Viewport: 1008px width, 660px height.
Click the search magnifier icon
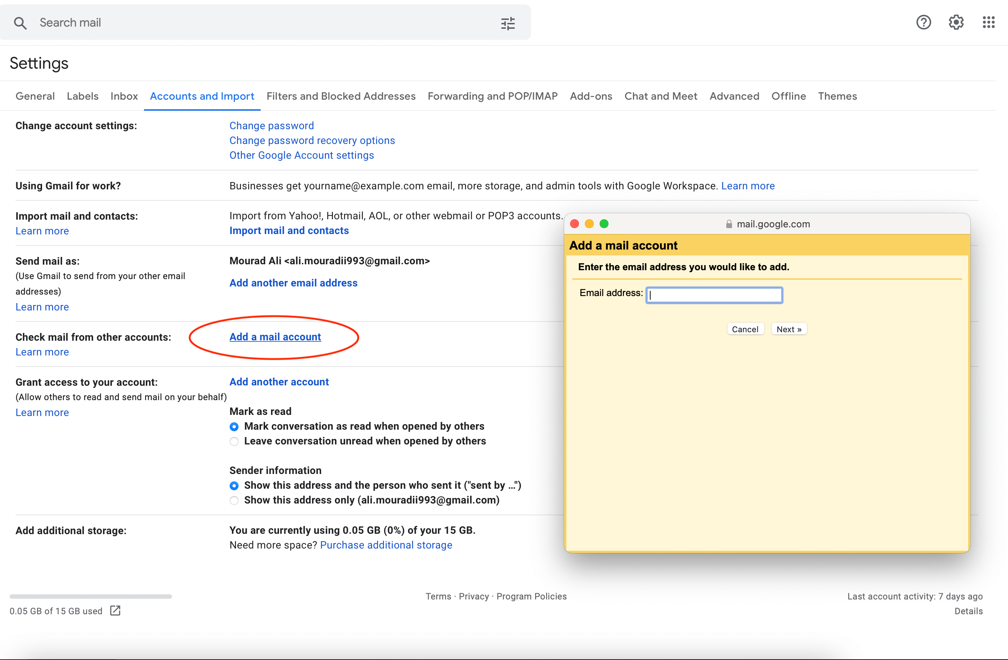pos(20,23)
